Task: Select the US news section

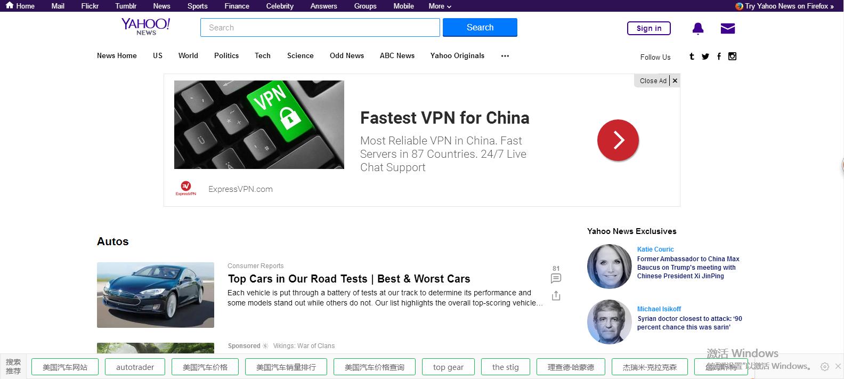Action: click(158, 55)
